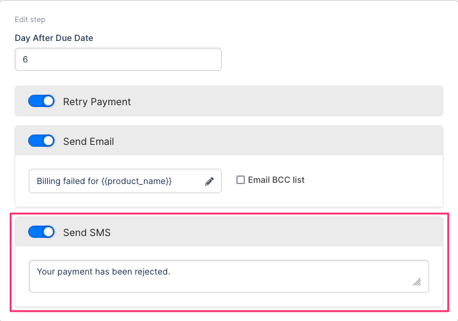458x321 pixels.
Task: Click the Retry Payment label text
Action: click(x=97, y=101)
